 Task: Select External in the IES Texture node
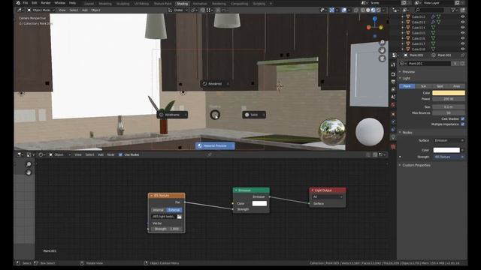click(174, 210)
